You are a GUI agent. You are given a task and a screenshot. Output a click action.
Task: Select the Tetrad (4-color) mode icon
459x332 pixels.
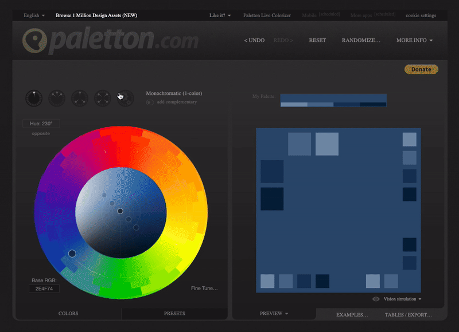(x=103, y=98)
